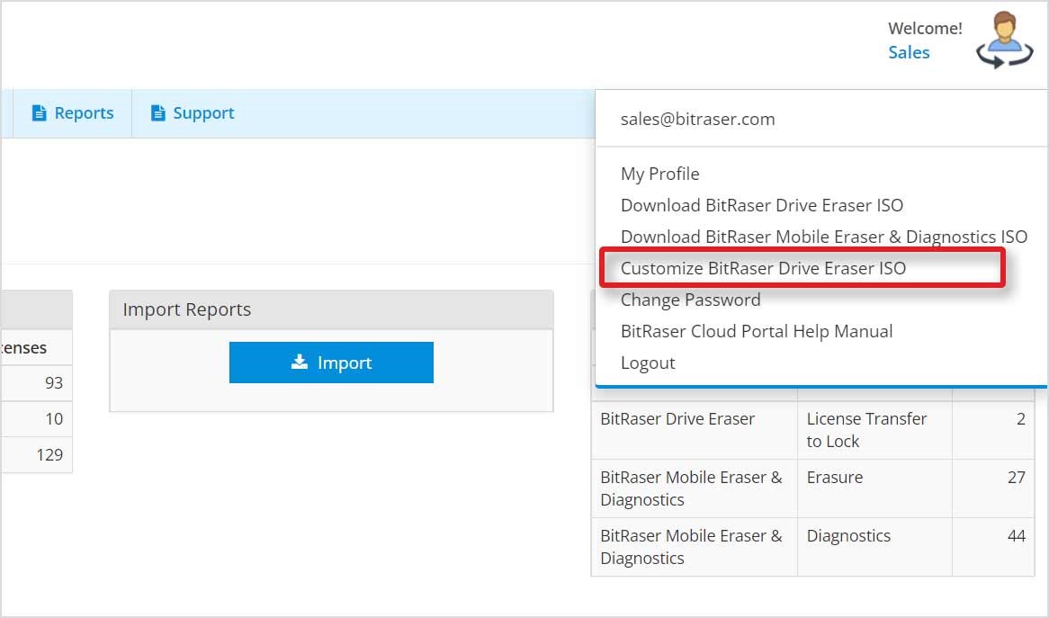
Task: Click the Erasure activity cell
Action: pos(874,488)
